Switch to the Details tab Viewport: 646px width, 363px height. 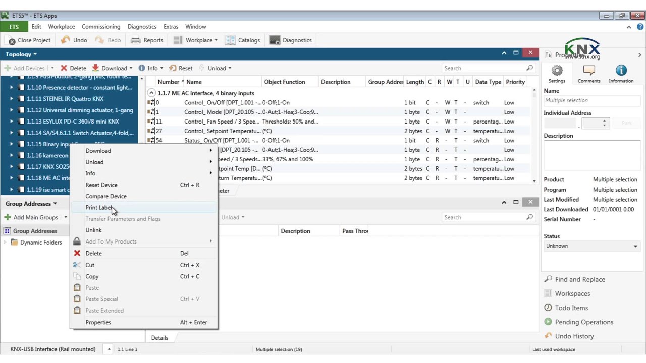159,338
